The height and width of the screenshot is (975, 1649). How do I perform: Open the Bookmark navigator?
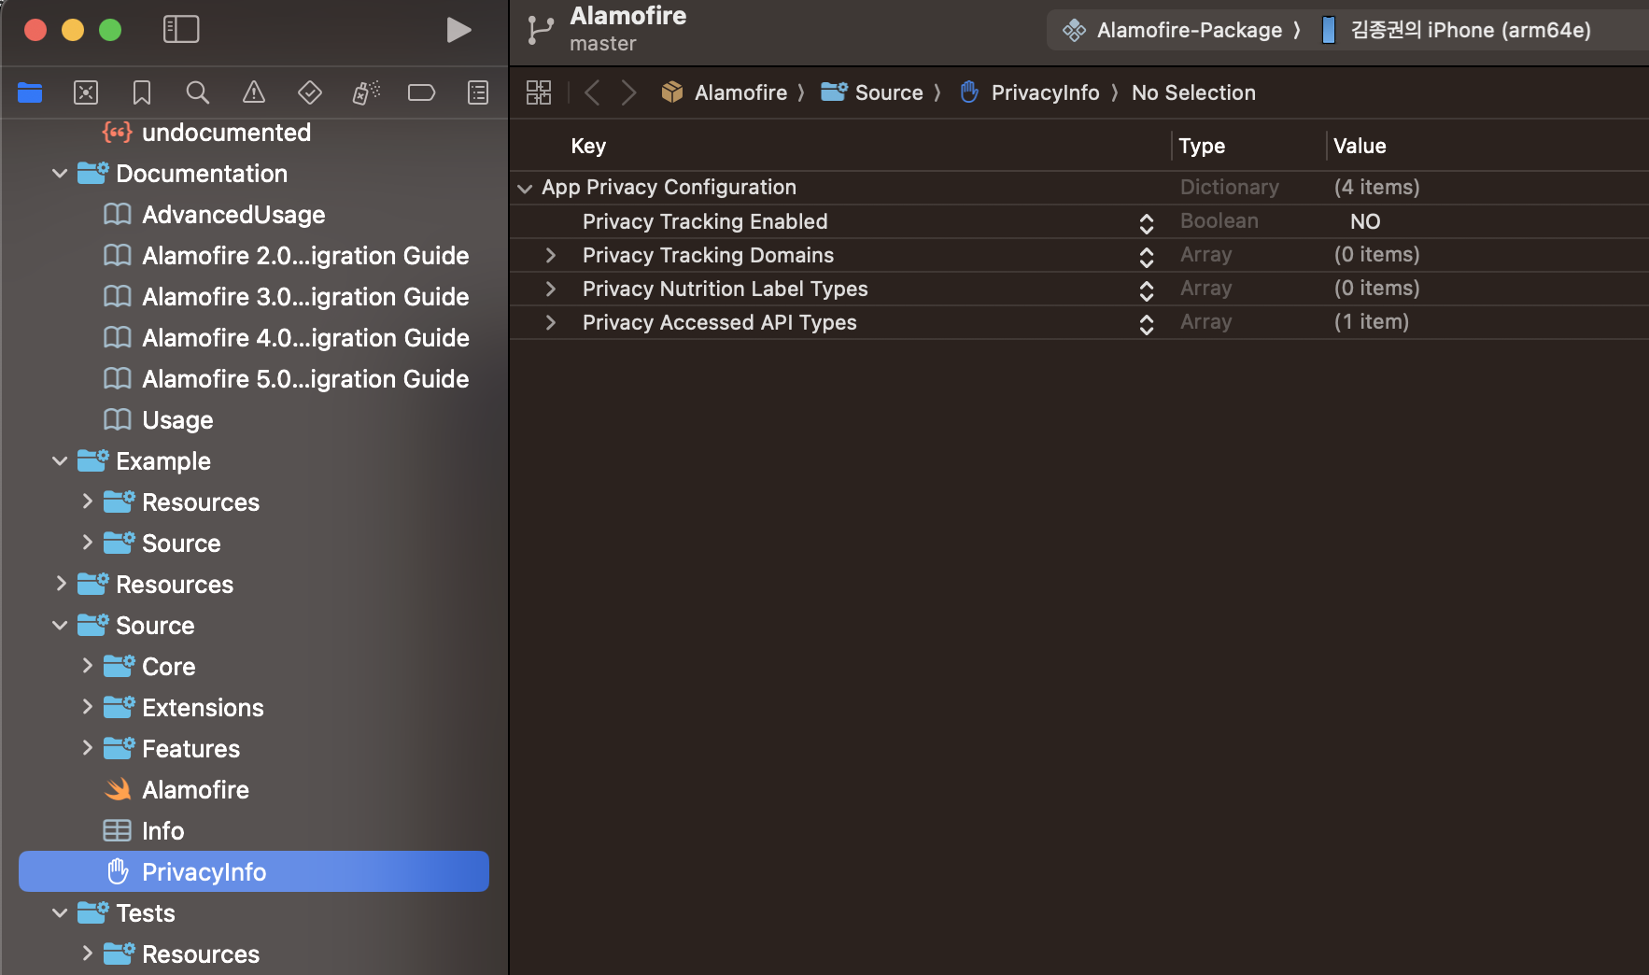(x=142, y=92)
